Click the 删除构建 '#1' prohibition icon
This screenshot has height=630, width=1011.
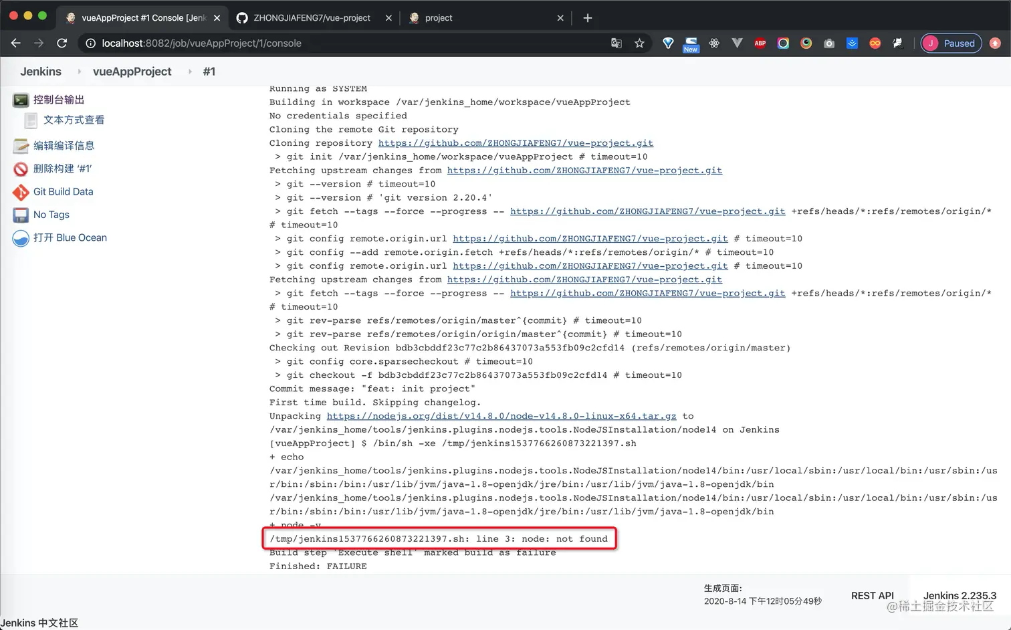pyautogui.click(x=21, y=169)
